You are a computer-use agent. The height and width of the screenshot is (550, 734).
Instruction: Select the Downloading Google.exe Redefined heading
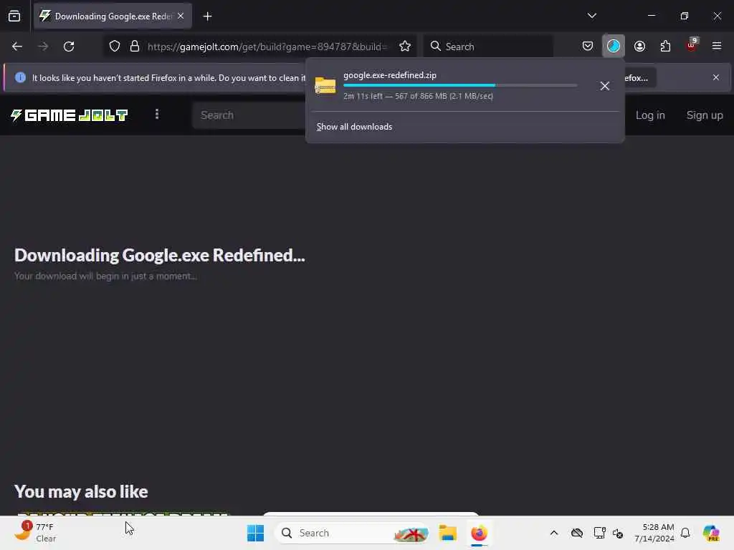(160, 256)
